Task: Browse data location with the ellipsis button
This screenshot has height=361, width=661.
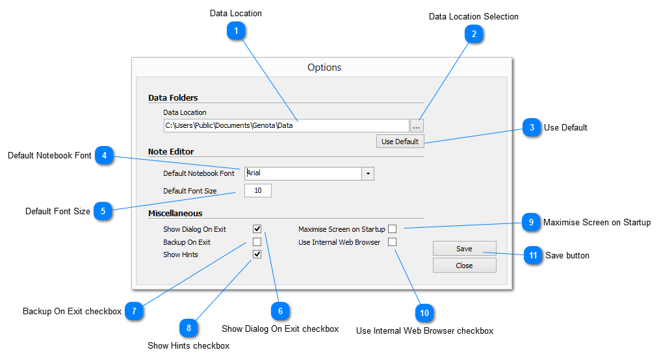Action: point(417,126)
